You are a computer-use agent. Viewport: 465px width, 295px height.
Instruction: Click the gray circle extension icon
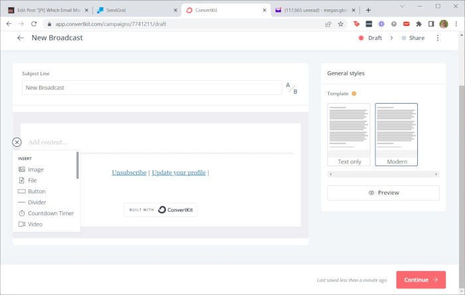click(394, 24)
